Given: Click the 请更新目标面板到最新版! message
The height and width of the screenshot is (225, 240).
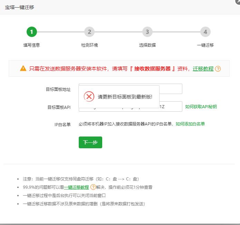Looking at the screenshot, I should coord(125,97).
